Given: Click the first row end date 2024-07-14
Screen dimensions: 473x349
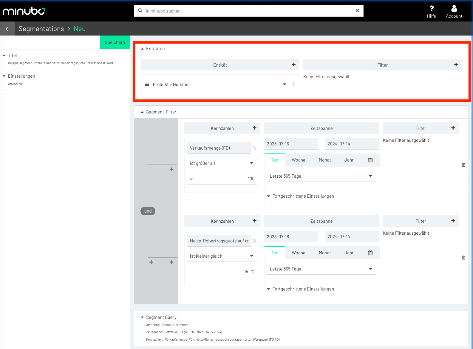Looking at the screenshot, I should [x=352, y=144].
